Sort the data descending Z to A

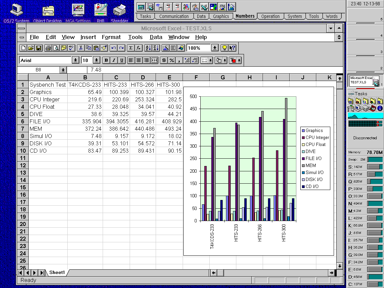[156, 48]
